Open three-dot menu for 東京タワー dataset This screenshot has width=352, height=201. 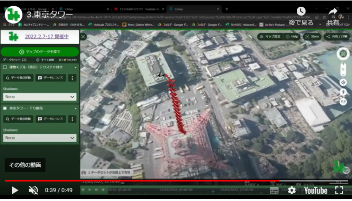[x=72, y=119]
